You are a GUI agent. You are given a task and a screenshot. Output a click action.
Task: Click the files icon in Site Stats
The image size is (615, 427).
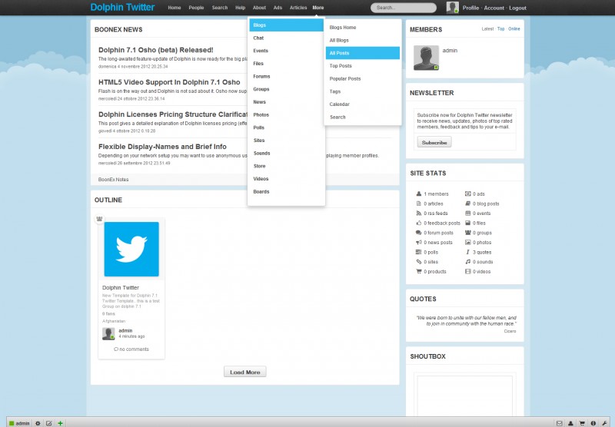coord(467,223)
